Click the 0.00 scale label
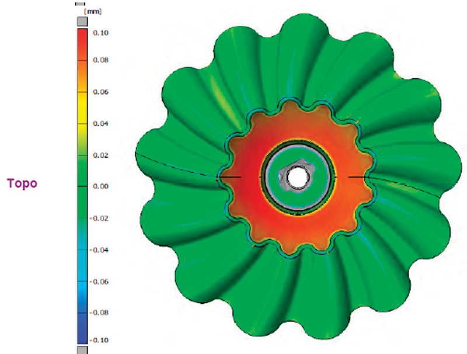Screen dimensions: 467x354 100,186
